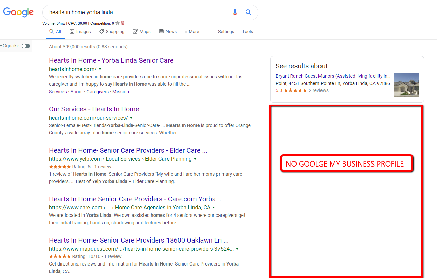
Task: Start voice search with microphone icon
Action: pos(235,12)
